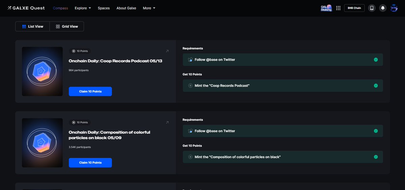Select Follow @base task in Composition card
The image size is (405, 190).
(x=283, y=131)
